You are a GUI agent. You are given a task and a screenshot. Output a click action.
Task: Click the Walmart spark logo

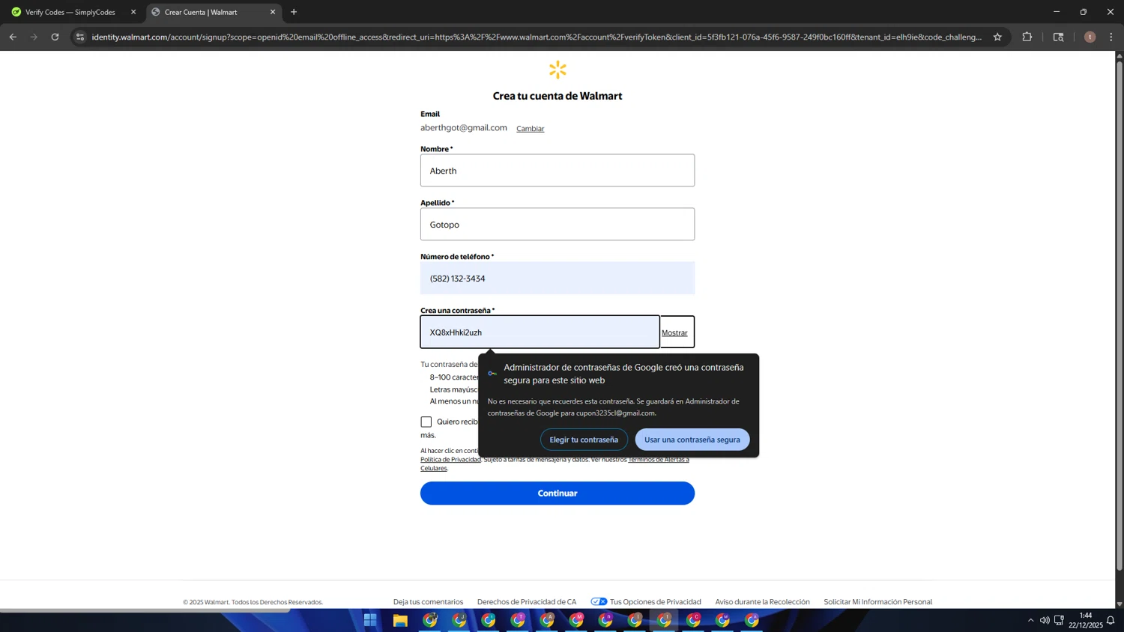pyautogui.click(x=558, y=70)
